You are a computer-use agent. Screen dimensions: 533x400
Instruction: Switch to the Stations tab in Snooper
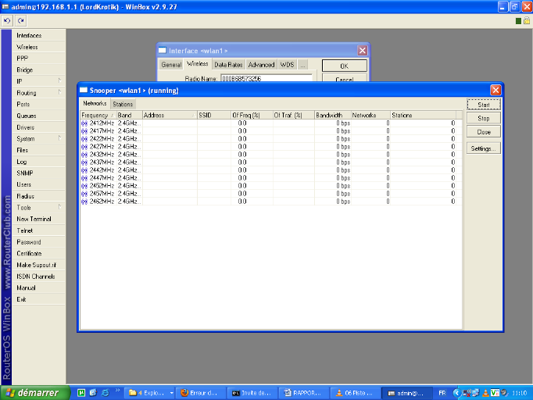click(x=123, y=104)
